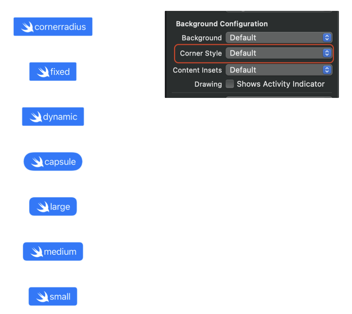Tap the small button
Screen dimensions: 352x314
coord(53,297)
